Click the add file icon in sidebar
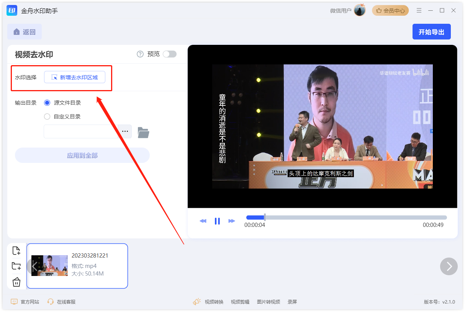The image size is (465, 312). tap(16, 250)
